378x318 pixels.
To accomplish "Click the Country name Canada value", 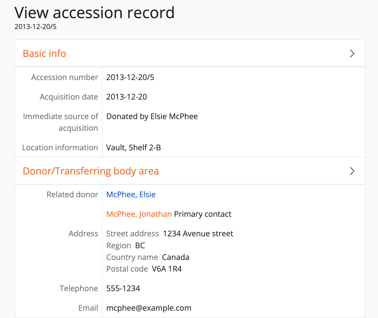I will (176, 257).
